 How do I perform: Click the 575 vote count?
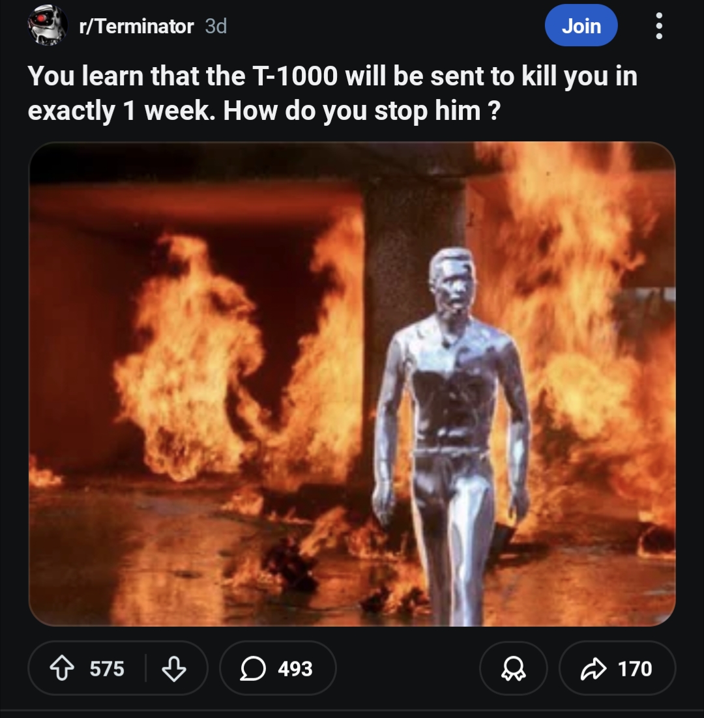tap(107, 668)
